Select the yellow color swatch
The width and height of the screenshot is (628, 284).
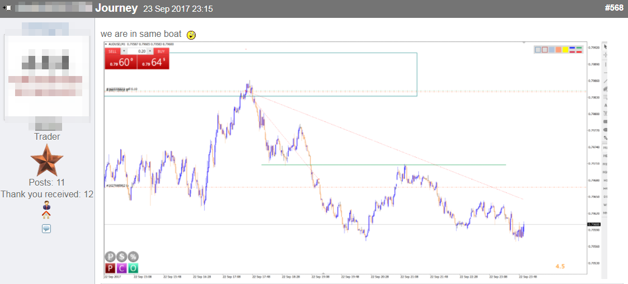[x=565, y=50]
